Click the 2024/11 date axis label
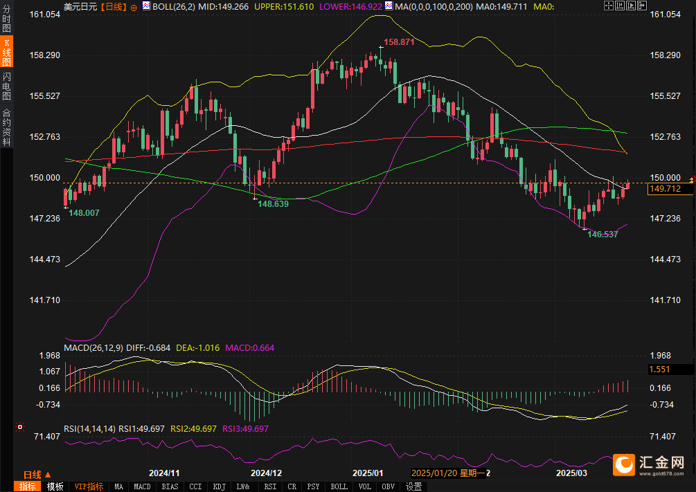Image resolution: width=696 pixels, height=492 pixels. pos(164,473)
